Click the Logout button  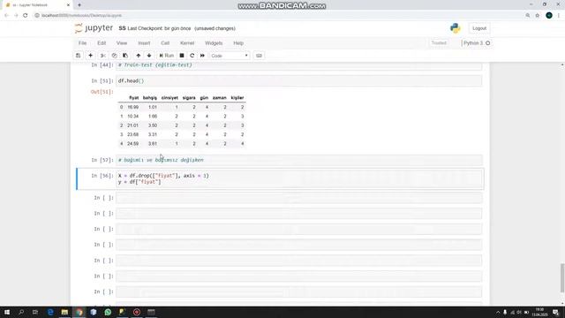pos(479,28)
